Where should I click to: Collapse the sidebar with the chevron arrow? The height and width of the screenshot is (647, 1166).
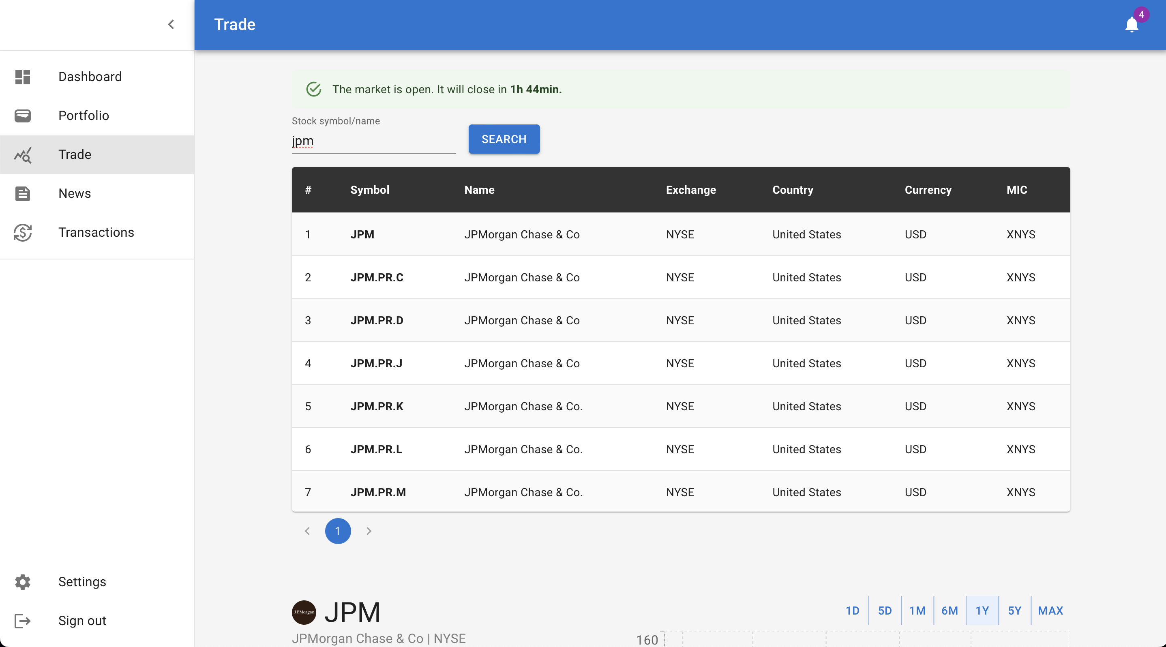pyautogui.click(x=171, y=24)
